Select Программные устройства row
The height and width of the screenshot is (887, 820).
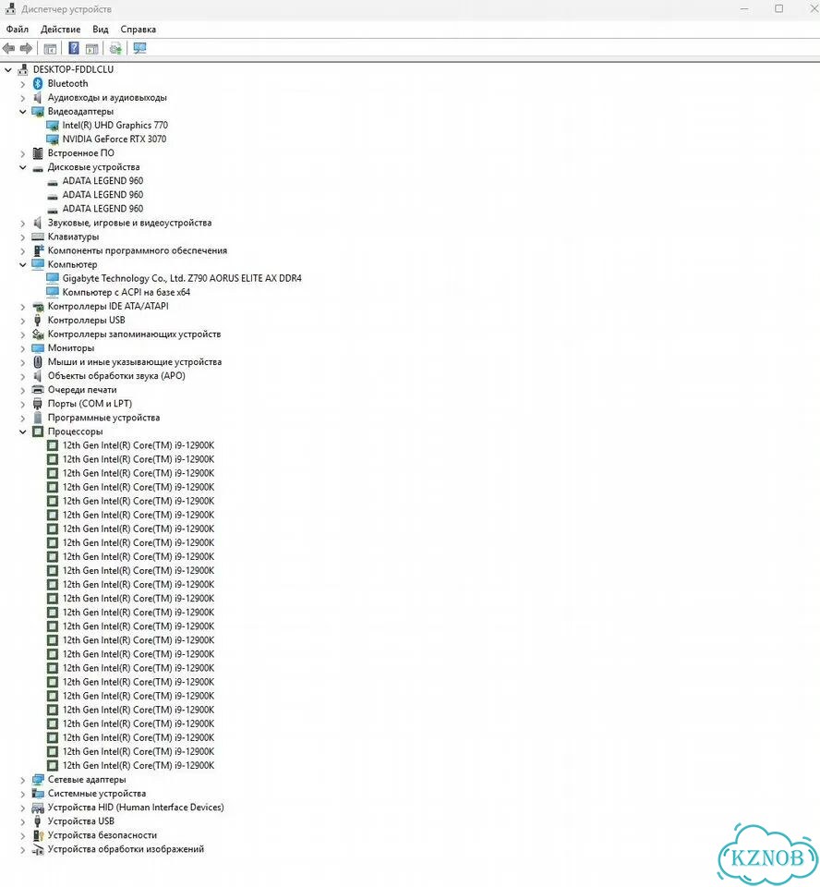pos(103,418)
